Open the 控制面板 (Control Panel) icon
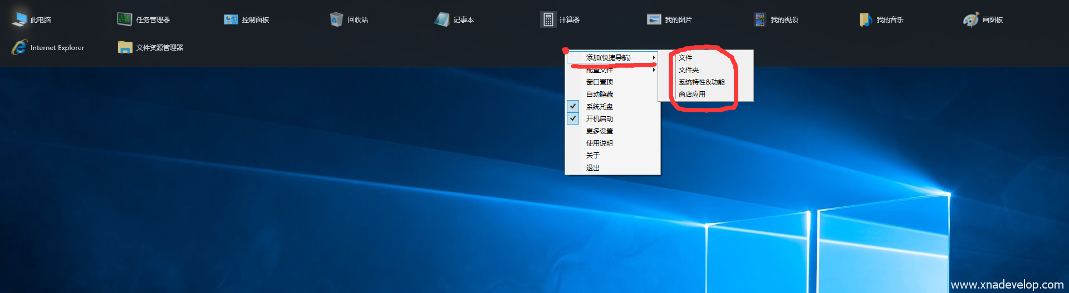 [x=231, y=19]
